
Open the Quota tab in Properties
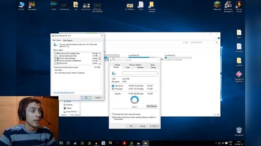coord(153,65)
